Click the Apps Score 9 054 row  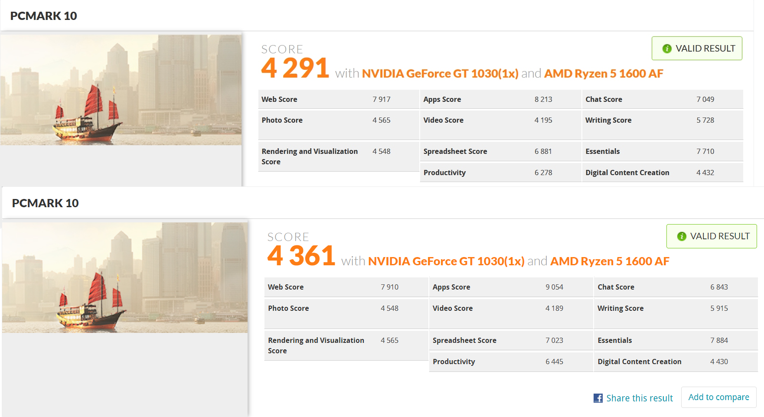[510, 287]
